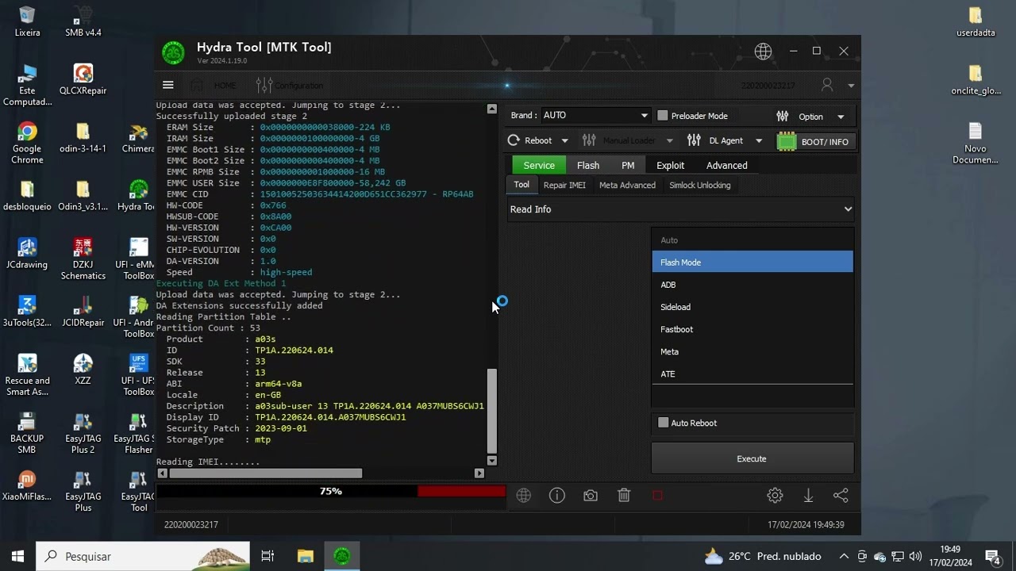Switch to the PM tab
Screen dimensions: 1016x571
pyautogui.click(x=628, y=165)
